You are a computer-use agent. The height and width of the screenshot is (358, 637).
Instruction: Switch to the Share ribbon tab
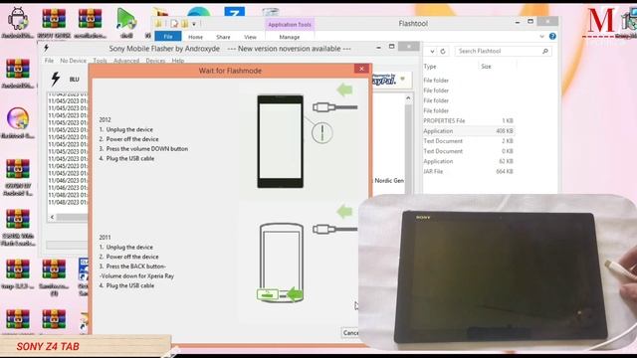point(223,37)
